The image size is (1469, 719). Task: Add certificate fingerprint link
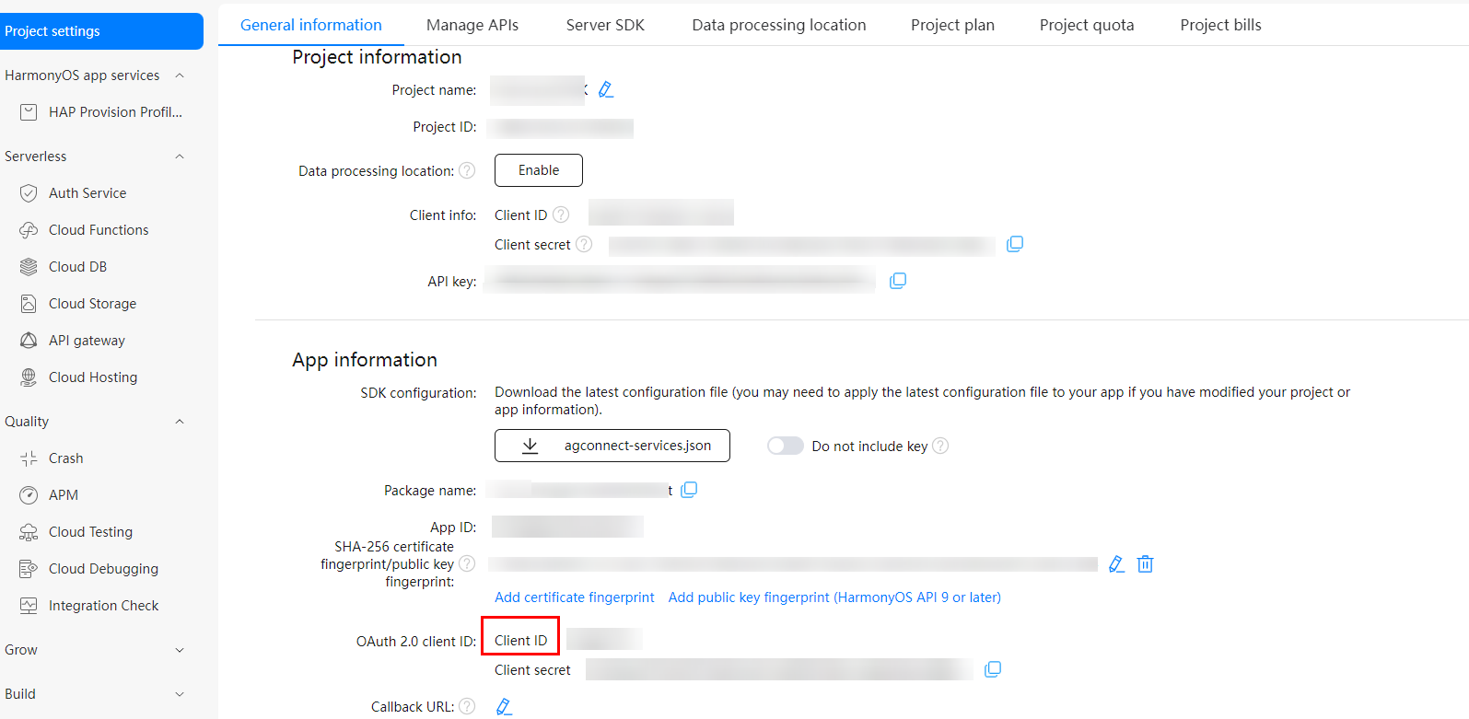coord(575,597)
